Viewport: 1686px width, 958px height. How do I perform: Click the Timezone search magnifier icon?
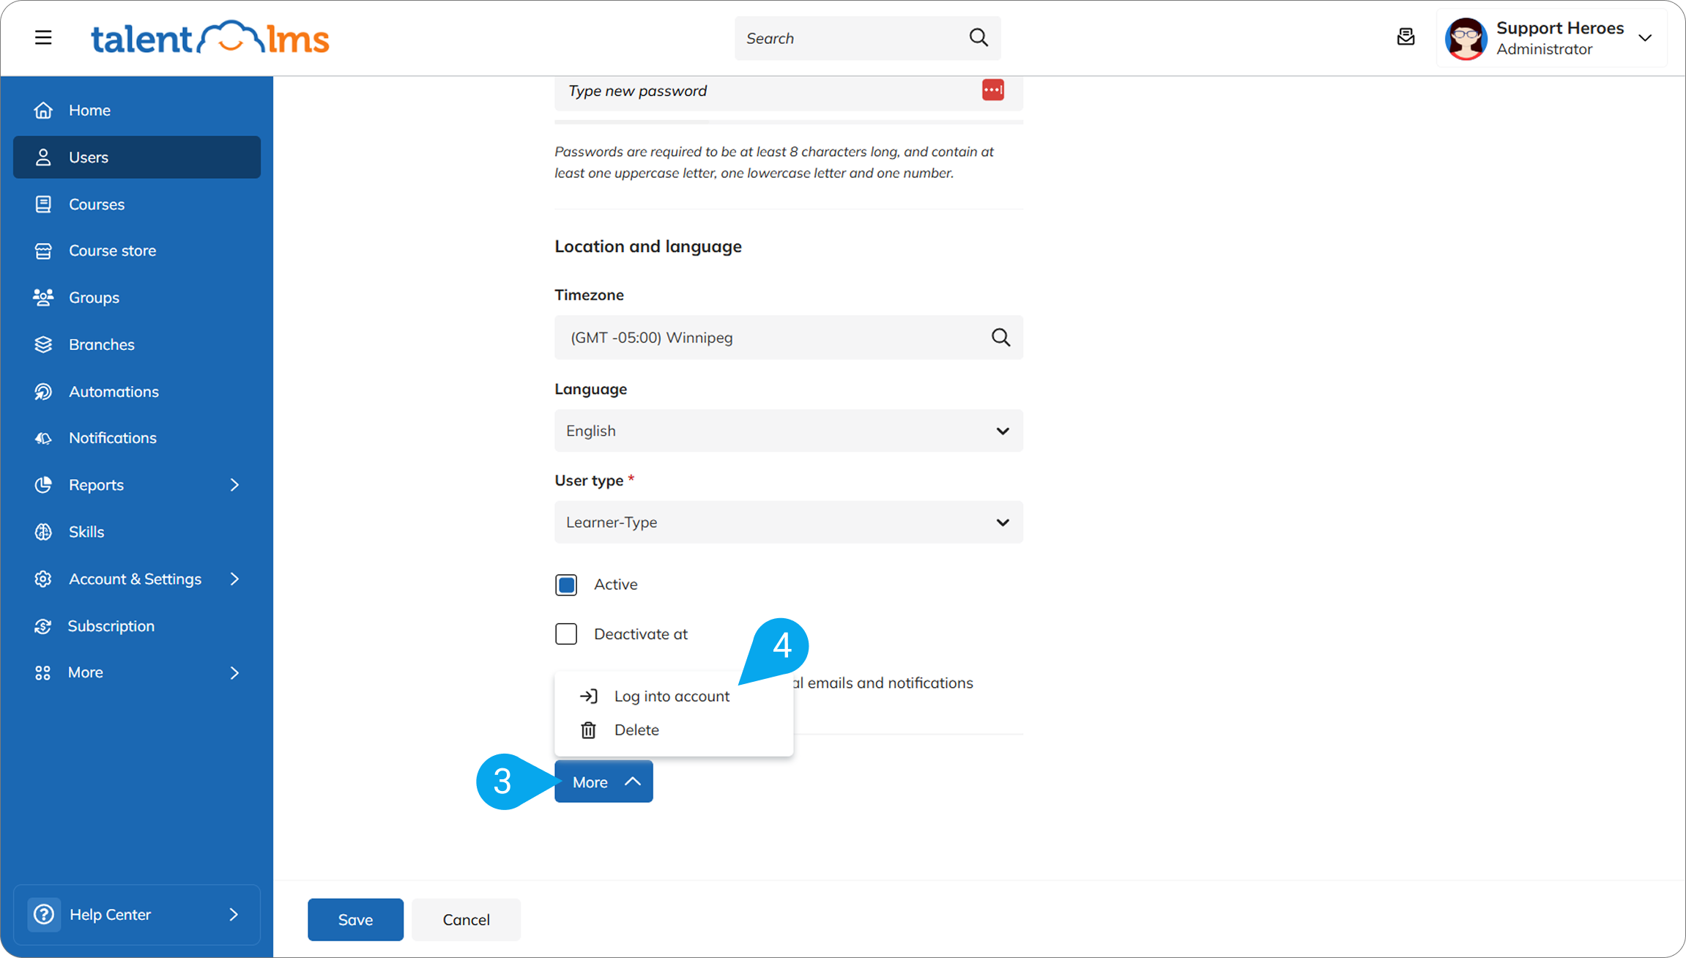point(1000,337)
